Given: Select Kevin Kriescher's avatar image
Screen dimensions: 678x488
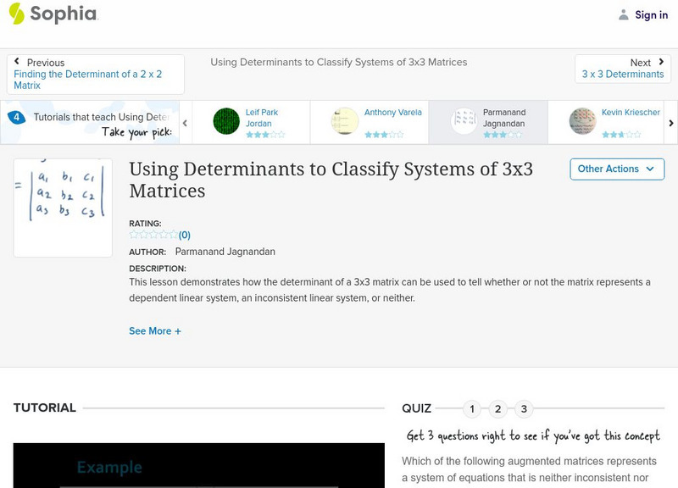Looking at the screenshot, I should coord(582,121).
